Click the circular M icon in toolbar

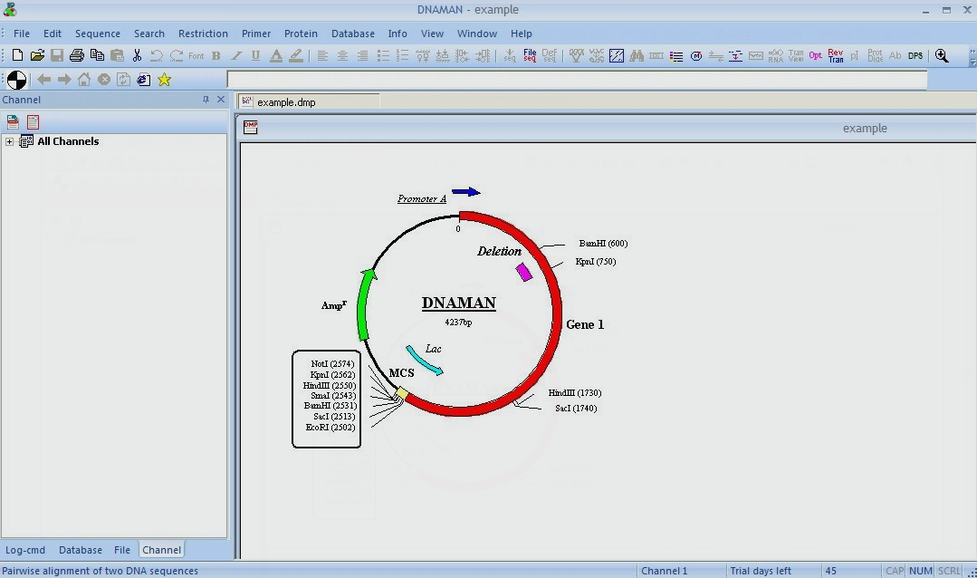click(x=696, y=56)
